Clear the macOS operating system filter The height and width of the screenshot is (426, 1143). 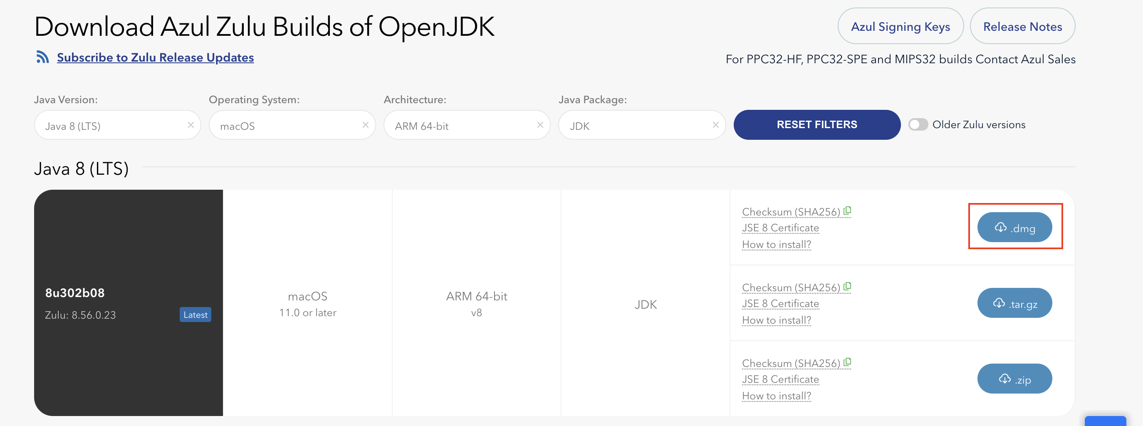[x=366, y=125]
